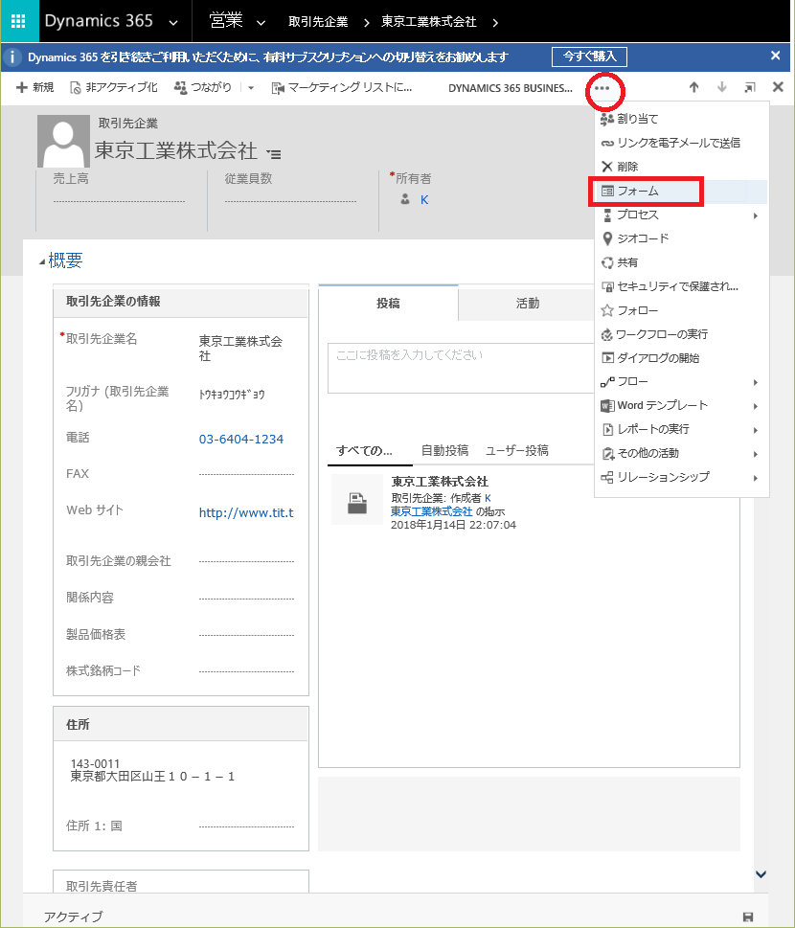Screen dimensions: 795x928
Task: Select ジオコード menu item
Action: pyautogui.click(x=681, y=238)
